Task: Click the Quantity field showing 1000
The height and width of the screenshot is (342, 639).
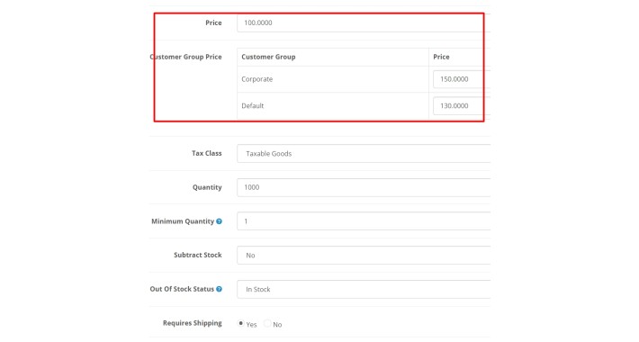Action: tap(364, 187)
